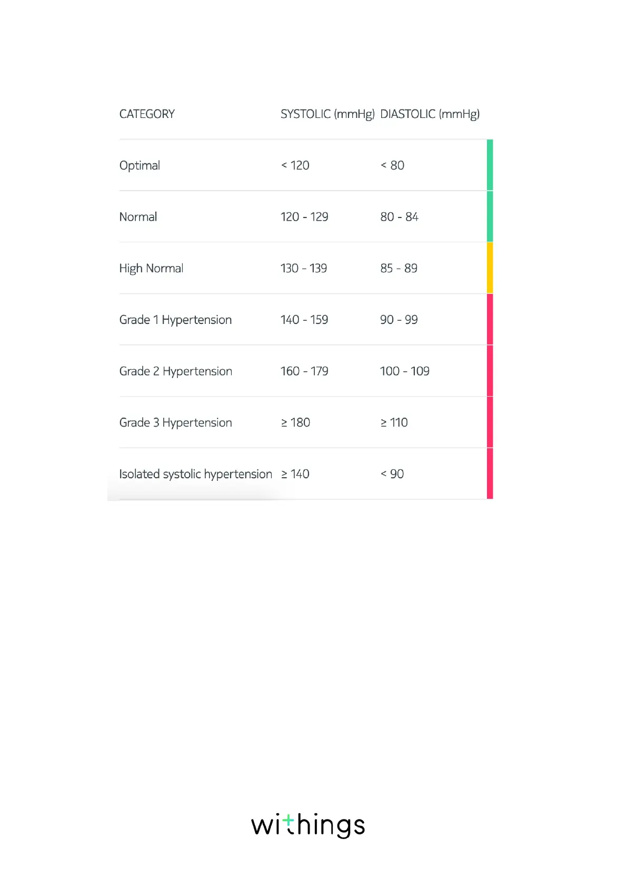The height and width of the screenshot is (887, 627).
Task: Click the Grade 1 Hypertension label
Action: [175, 320]
